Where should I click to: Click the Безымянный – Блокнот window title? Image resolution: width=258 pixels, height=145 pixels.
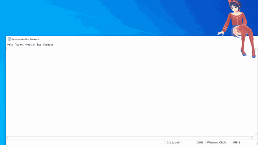tap(25, 39)
